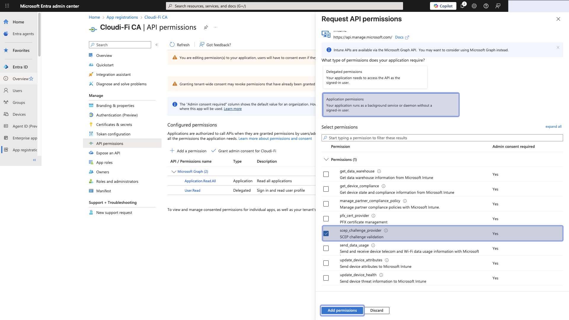Click the permission filter search field
Image resolution: width=569 pixels, height=320 pixels.
click(x=415, y=138)
